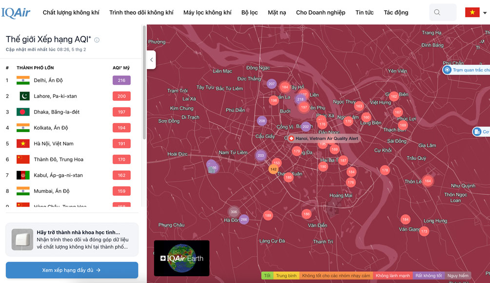Screen dimensions: 490x283
Task: Open the language dropdown arrow
Action: pos(485,13)
